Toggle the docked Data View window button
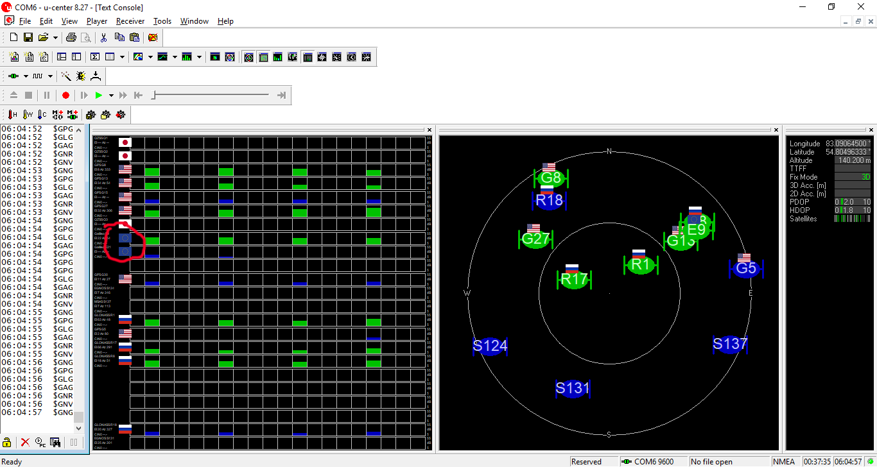 (x=308, y=57)
